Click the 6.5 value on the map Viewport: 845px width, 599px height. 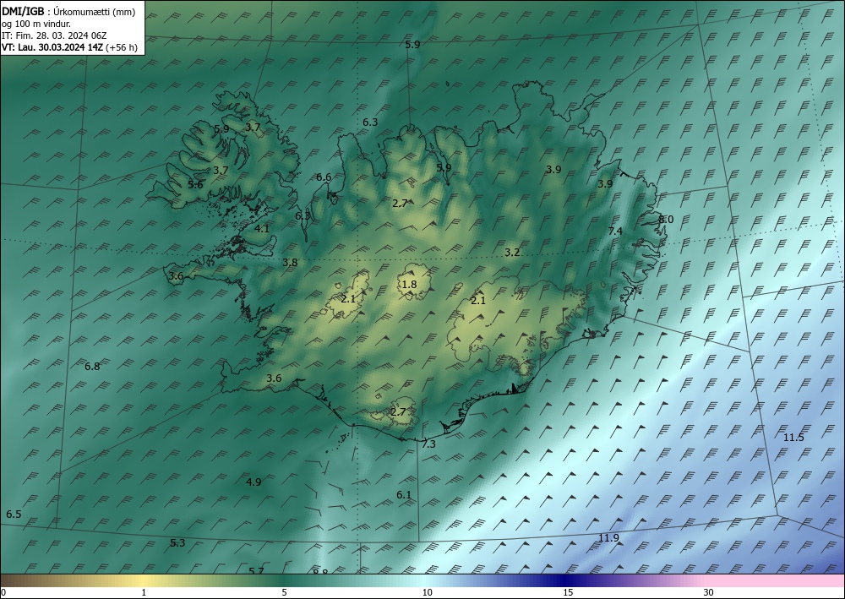click(14, 514)
